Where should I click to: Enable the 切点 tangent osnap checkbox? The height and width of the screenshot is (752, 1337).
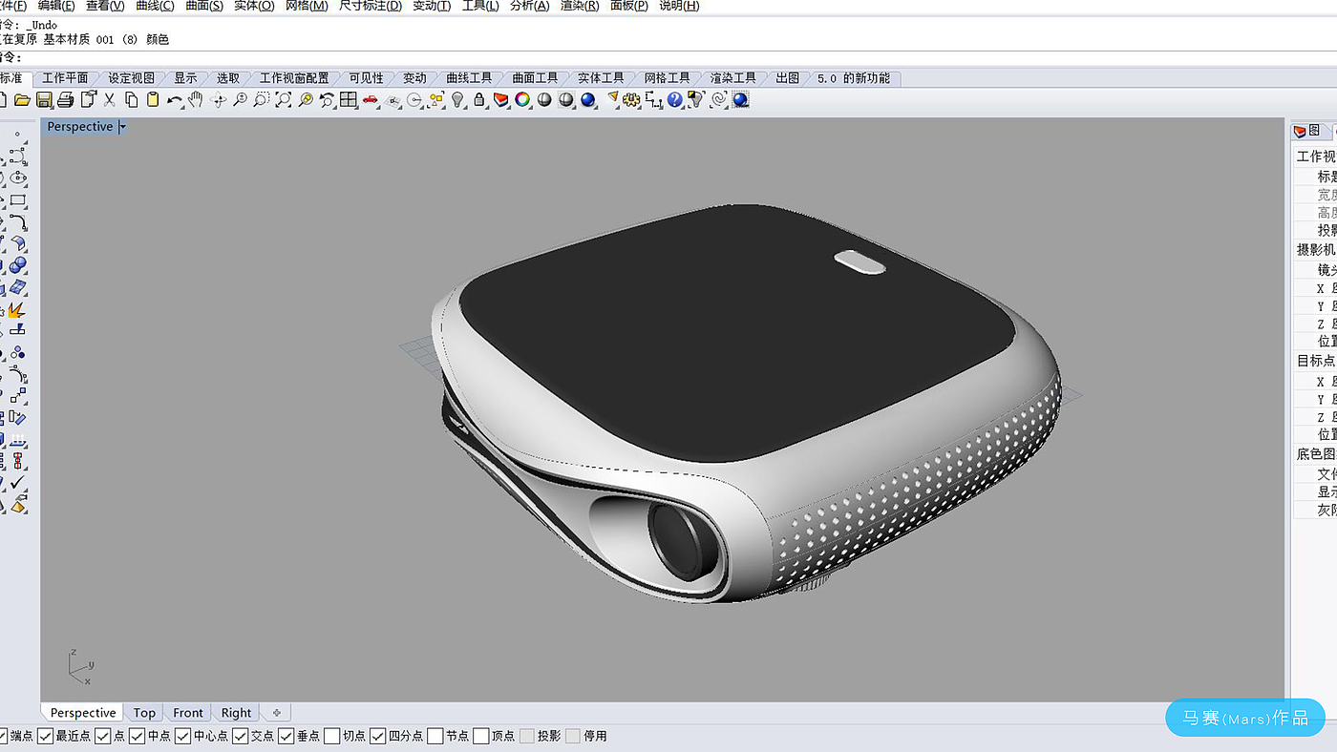click(x=332, y=736)
